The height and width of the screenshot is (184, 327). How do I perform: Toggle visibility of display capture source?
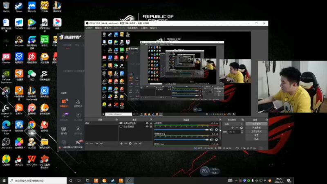click(x=147, y=126)
